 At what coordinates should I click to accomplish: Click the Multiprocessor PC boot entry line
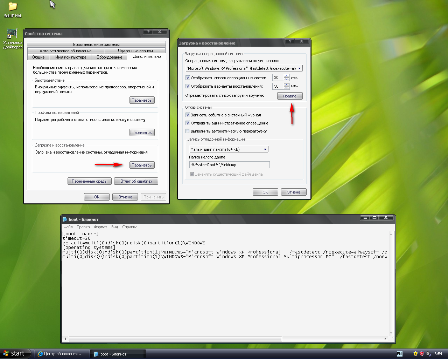(225, 257)
